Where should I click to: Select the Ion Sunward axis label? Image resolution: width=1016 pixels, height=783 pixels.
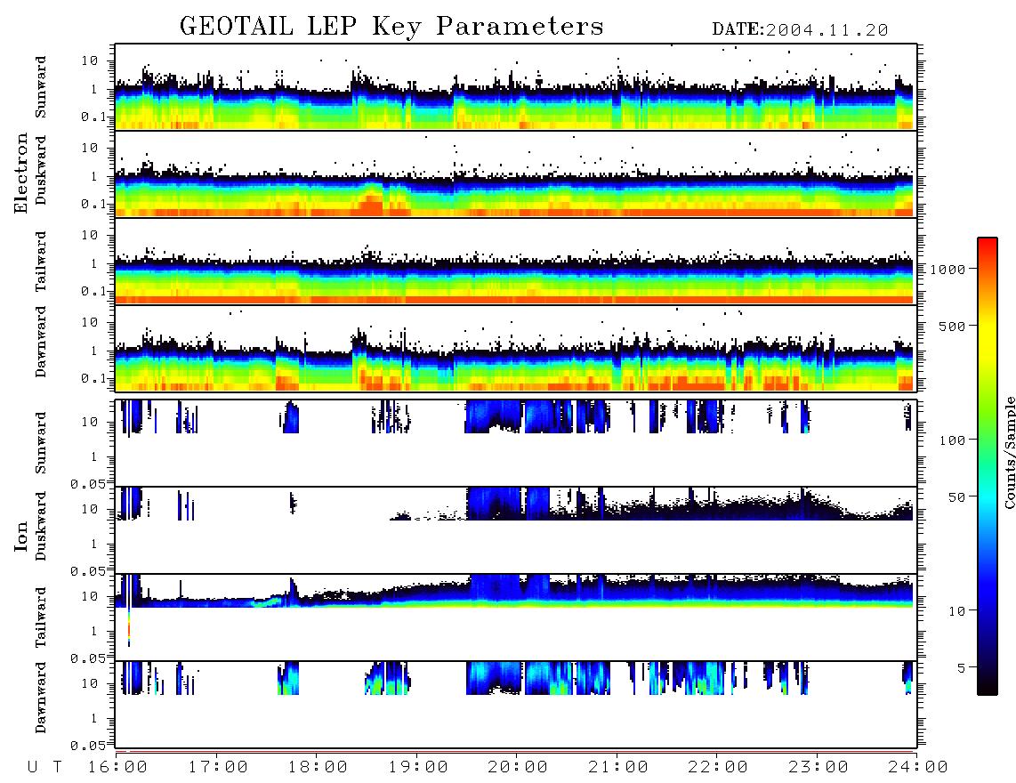[41, 442]
